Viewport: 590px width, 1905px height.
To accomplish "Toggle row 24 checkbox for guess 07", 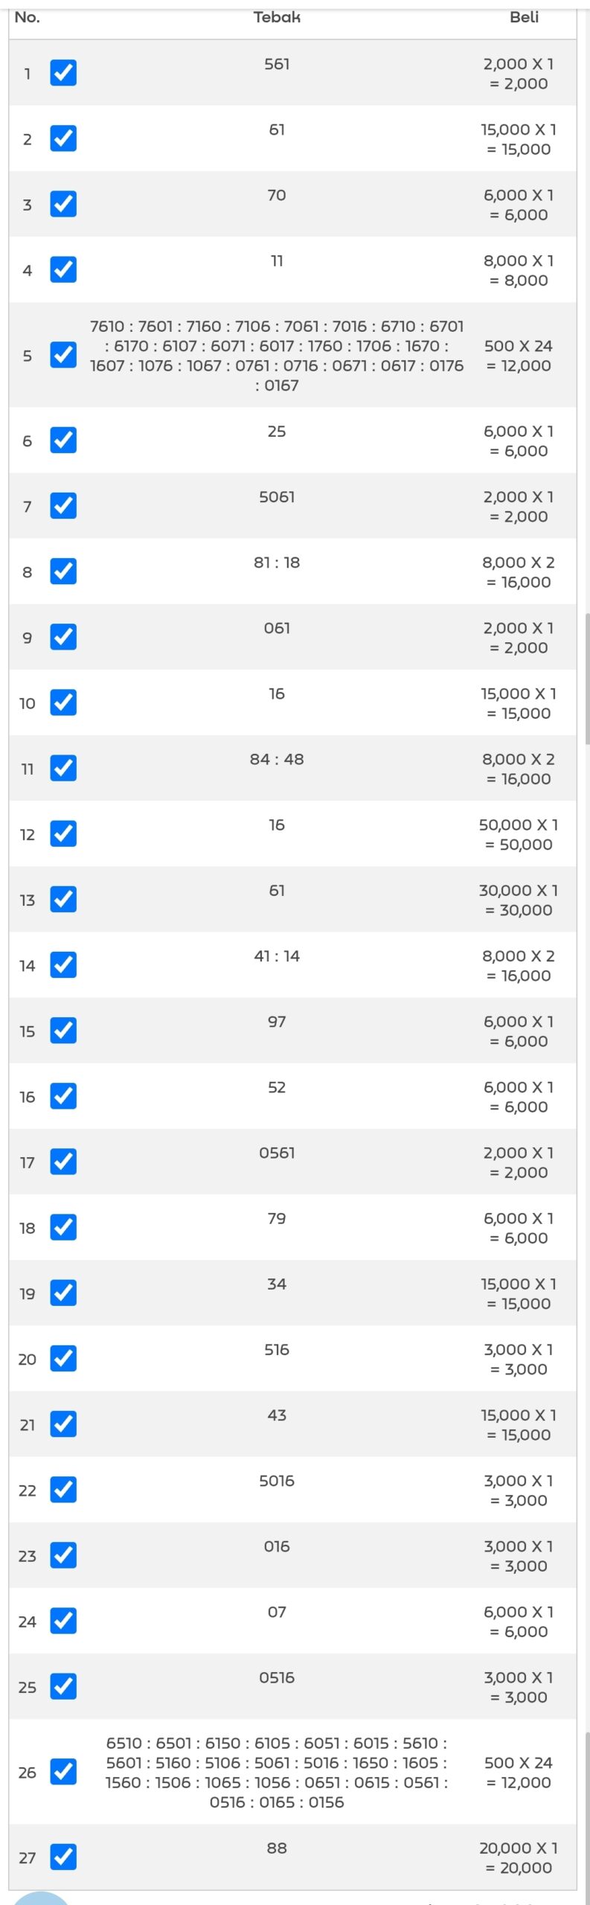I will coord(63,1621).
